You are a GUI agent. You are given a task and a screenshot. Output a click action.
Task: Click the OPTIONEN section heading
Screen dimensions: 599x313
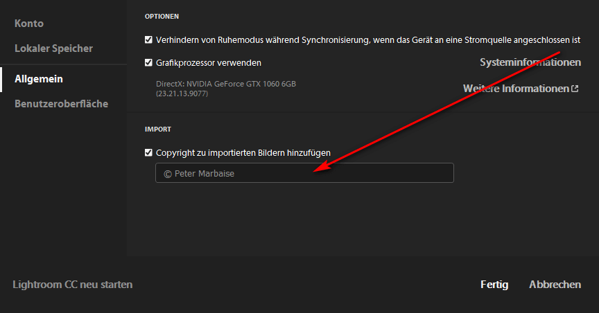click(162, 17)
